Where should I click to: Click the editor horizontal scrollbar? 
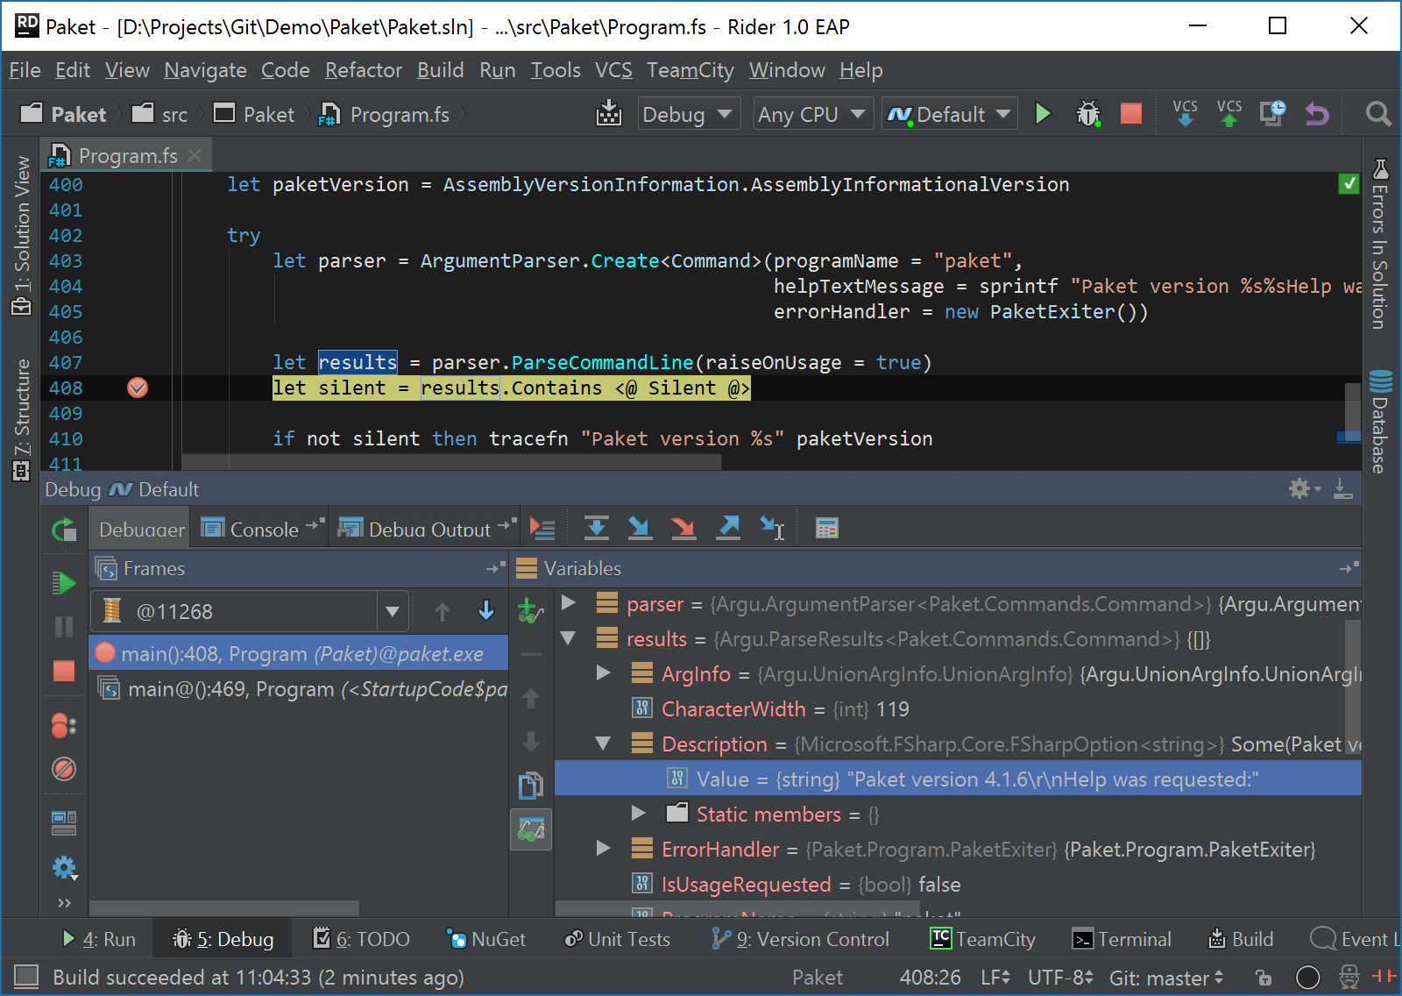[451, 462]
